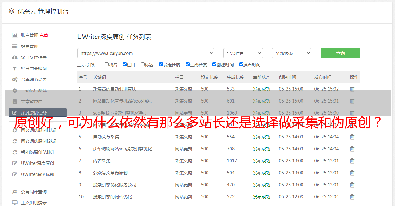Open 栏目与关键词 in the sidebar
Viewport: 395px width, 206px height.
34,68
